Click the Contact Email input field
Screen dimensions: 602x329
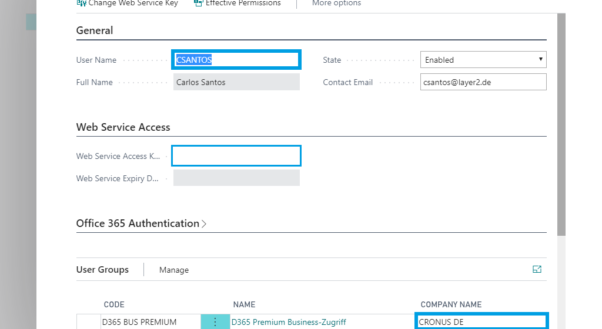483,82
